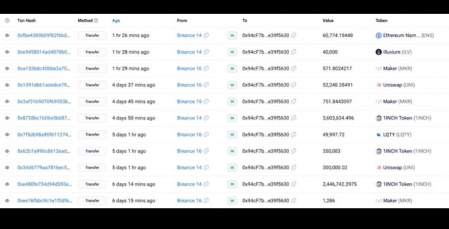Open transaction hash 0xfbe4389b09f82f6bd

click(x=44, y=35)
